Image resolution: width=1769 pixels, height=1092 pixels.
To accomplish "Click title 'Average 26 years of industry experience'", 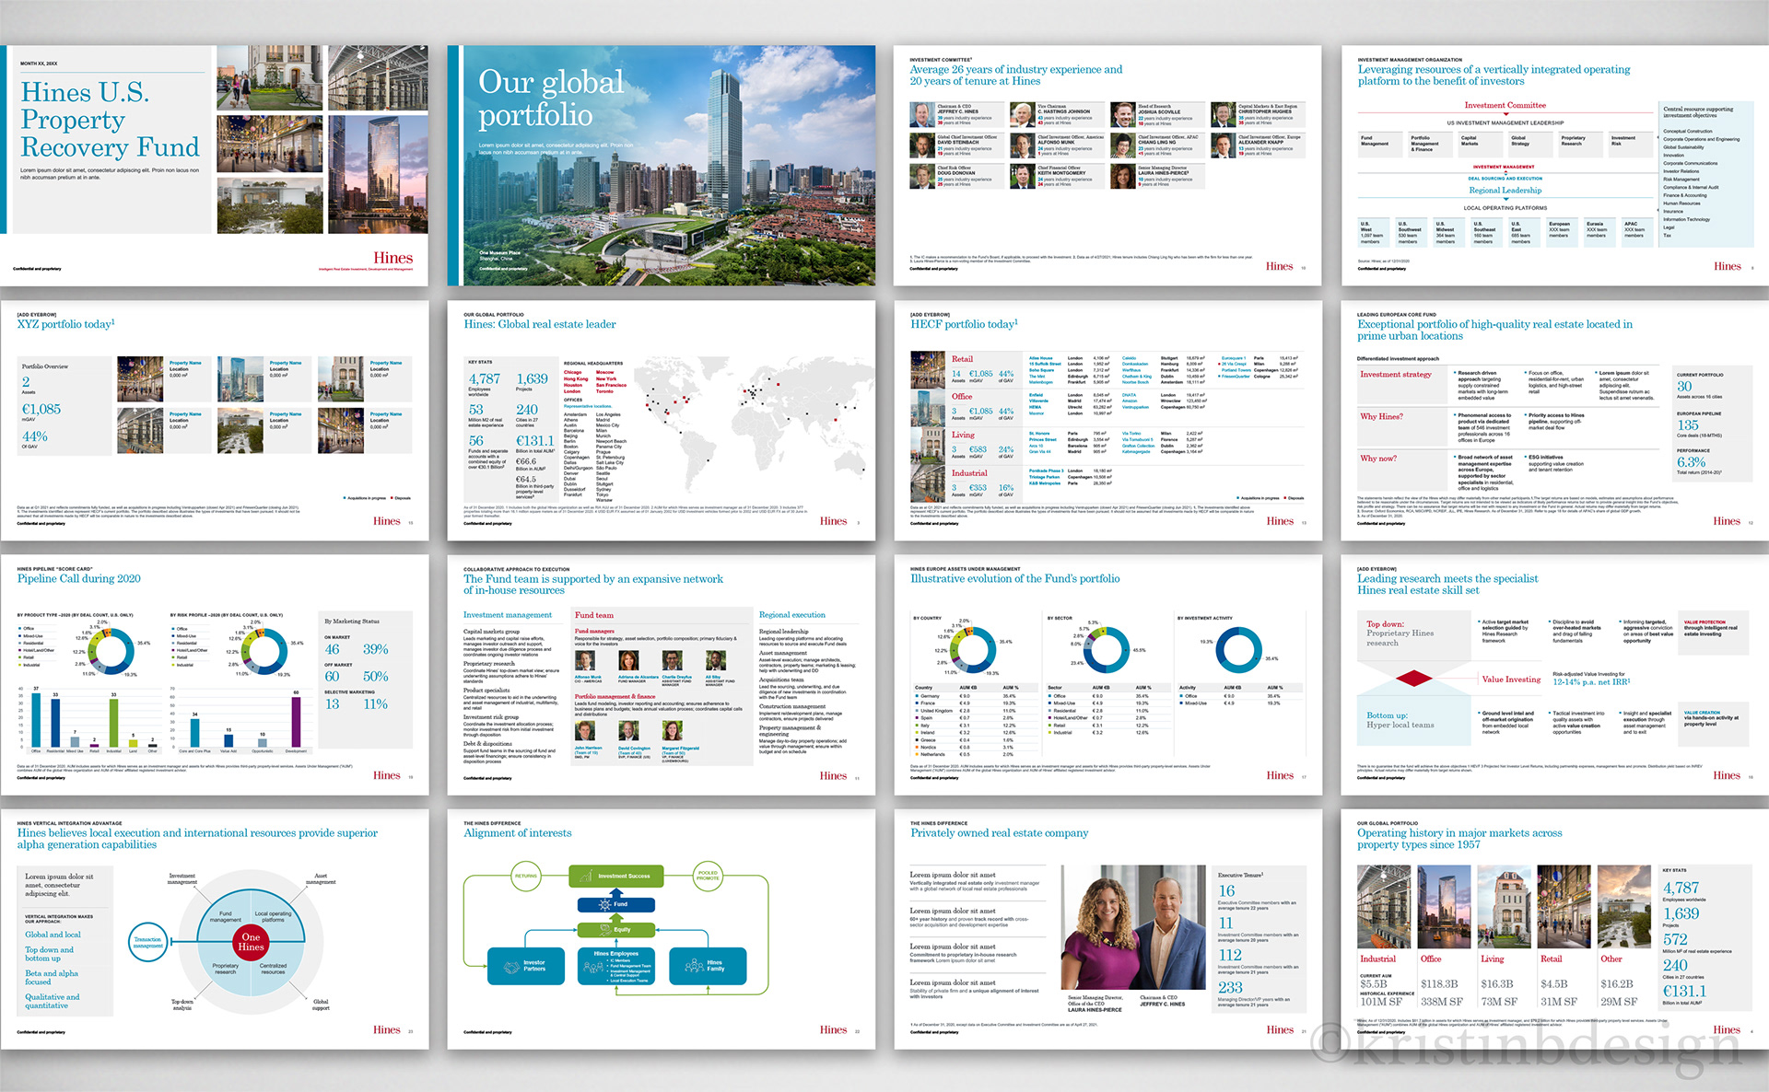I will (x=1015, y=75).
